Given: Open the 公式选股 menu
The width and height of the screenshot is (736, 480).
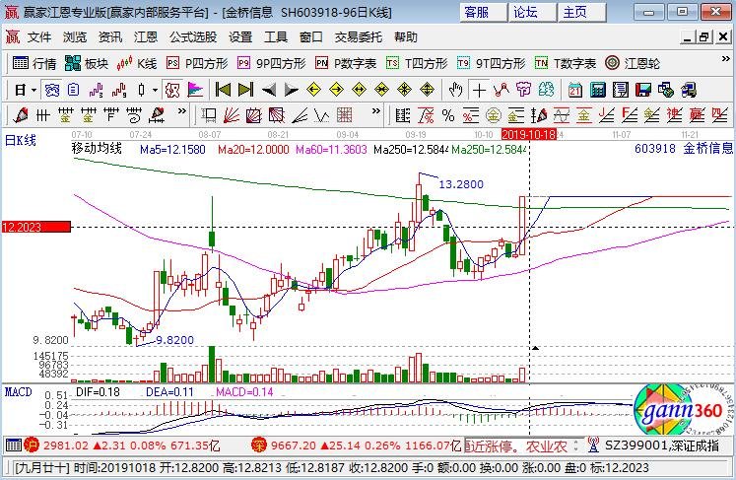Looking at the screenshot, I should [x=193, y=37].
